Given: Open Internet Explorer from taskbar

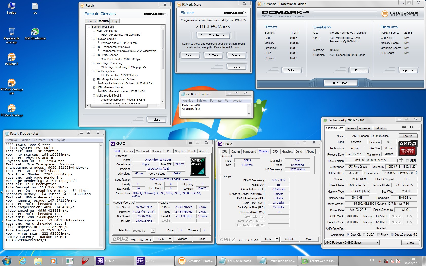Looking at the screenshot, I should [x=23, y=261].
